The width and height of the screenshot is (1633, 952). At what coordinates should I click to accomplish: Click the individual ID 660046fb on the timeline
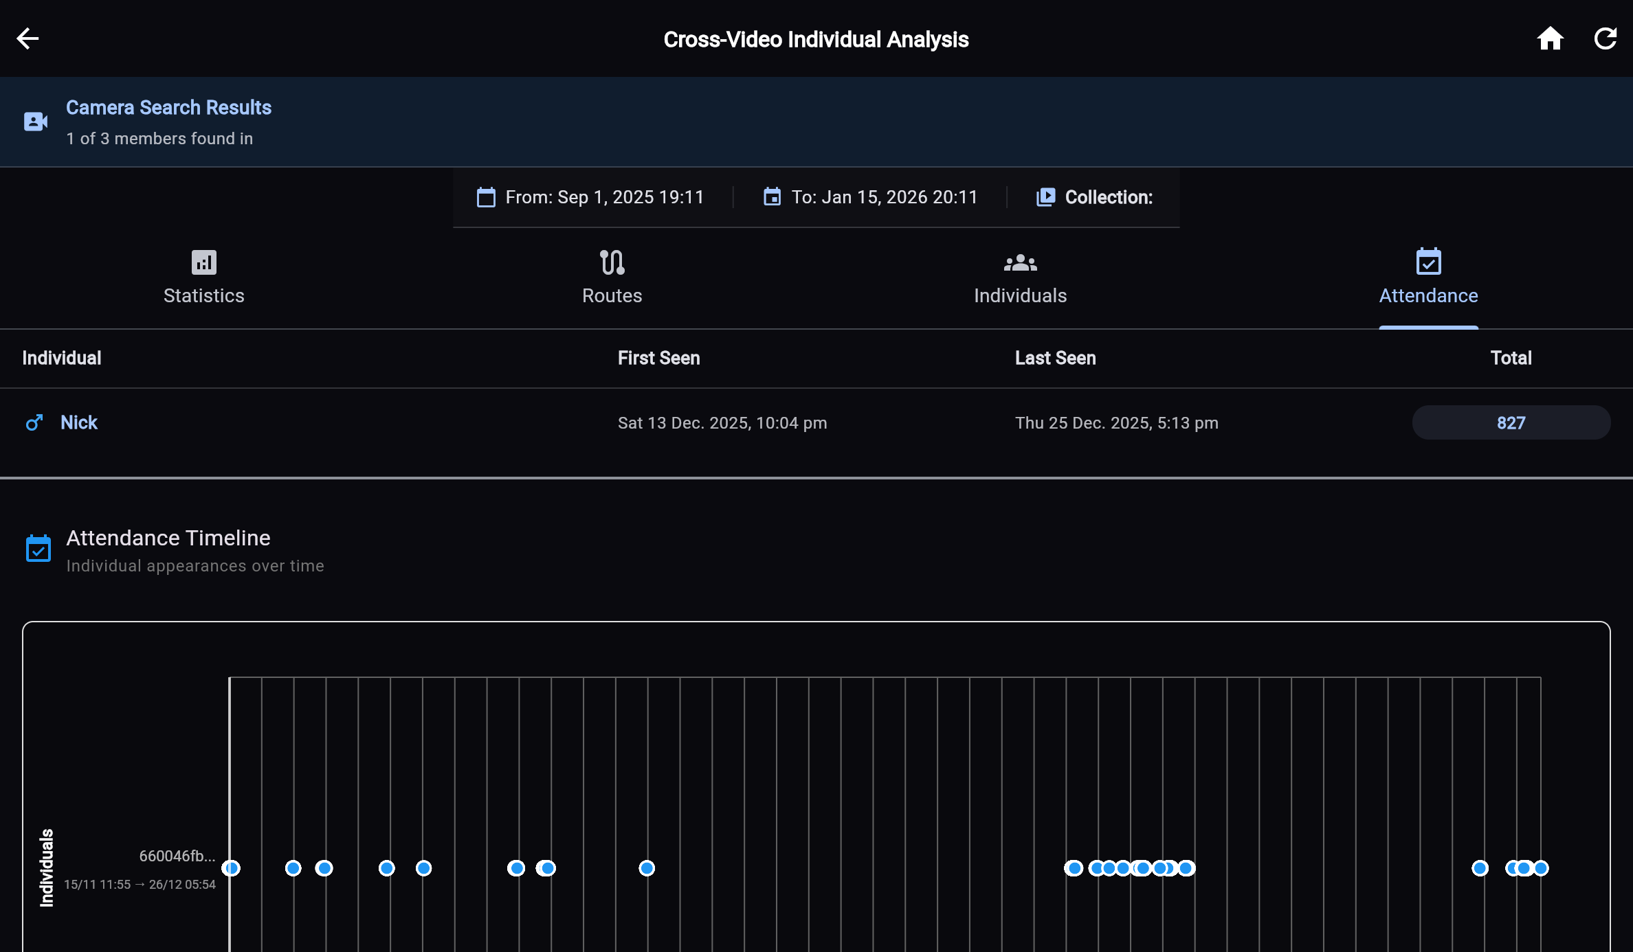pyautogui.click(x=177, y=857)
